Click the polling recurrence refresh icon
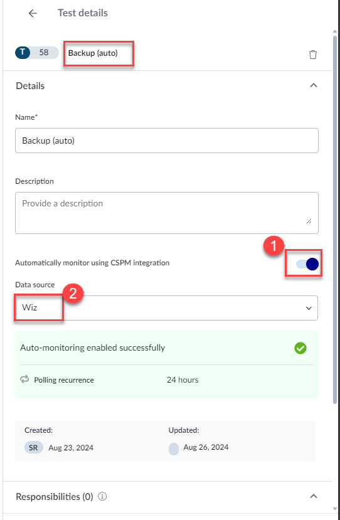Viewport: 340px width, 520px height. [24, 379]
